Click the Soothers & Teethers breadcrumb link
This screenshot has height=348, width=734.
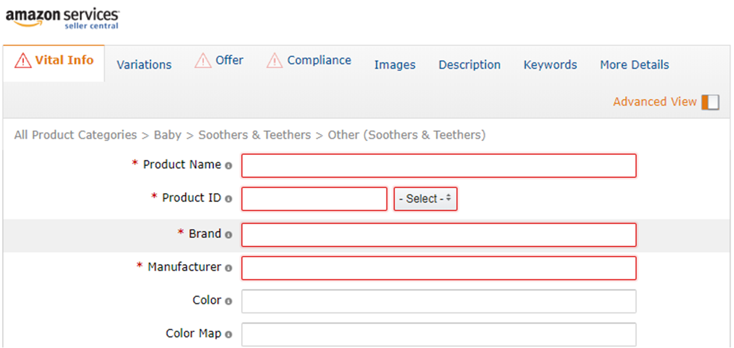pyautogui.click(x=254, y=135)
